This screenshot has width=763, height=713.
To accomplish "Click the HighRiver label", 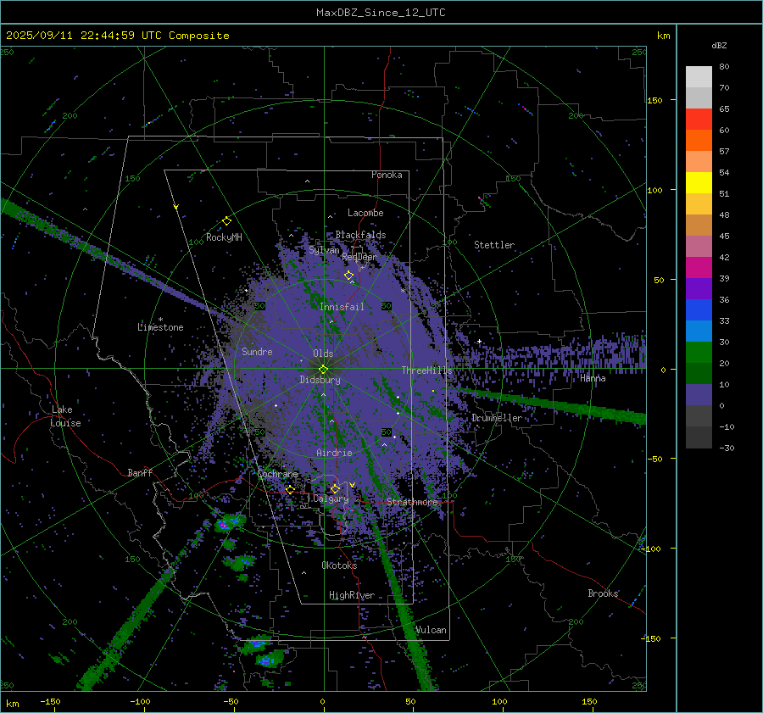I will pyautogui.click(x=351, y=595).
